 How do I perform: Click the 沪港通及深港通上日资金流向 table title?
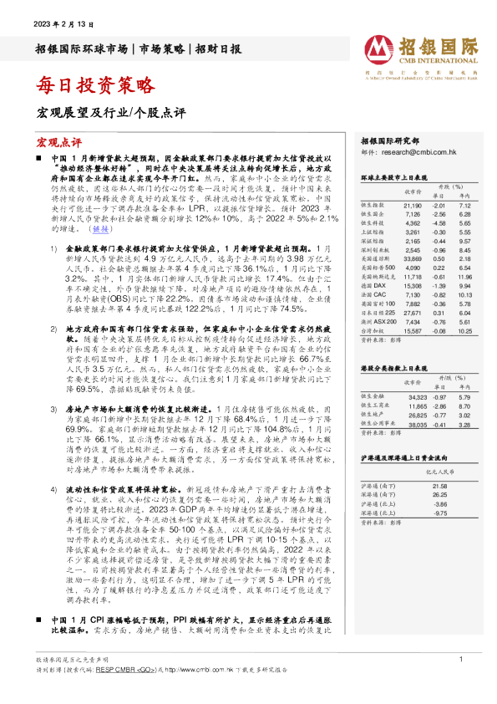click(403, 458)
